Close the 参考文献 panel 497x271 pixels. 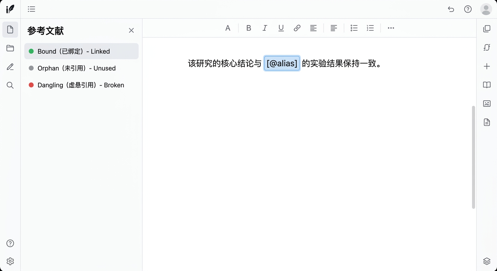(x=131, y=31)
